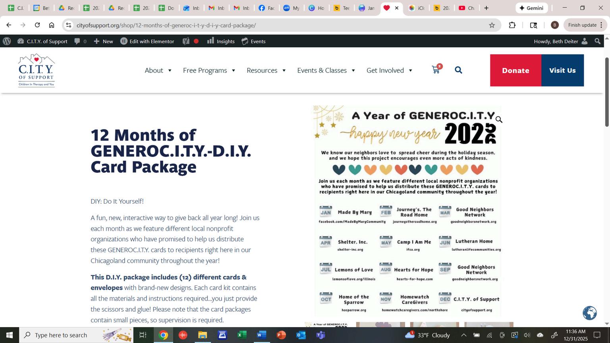Click the product title heading '12 Months of GENEROC.I.T.Y.-D.I.Y. Card Package'
Image resolution: width=610 pixels, height=343 pixels.
(x=171, y=151)
